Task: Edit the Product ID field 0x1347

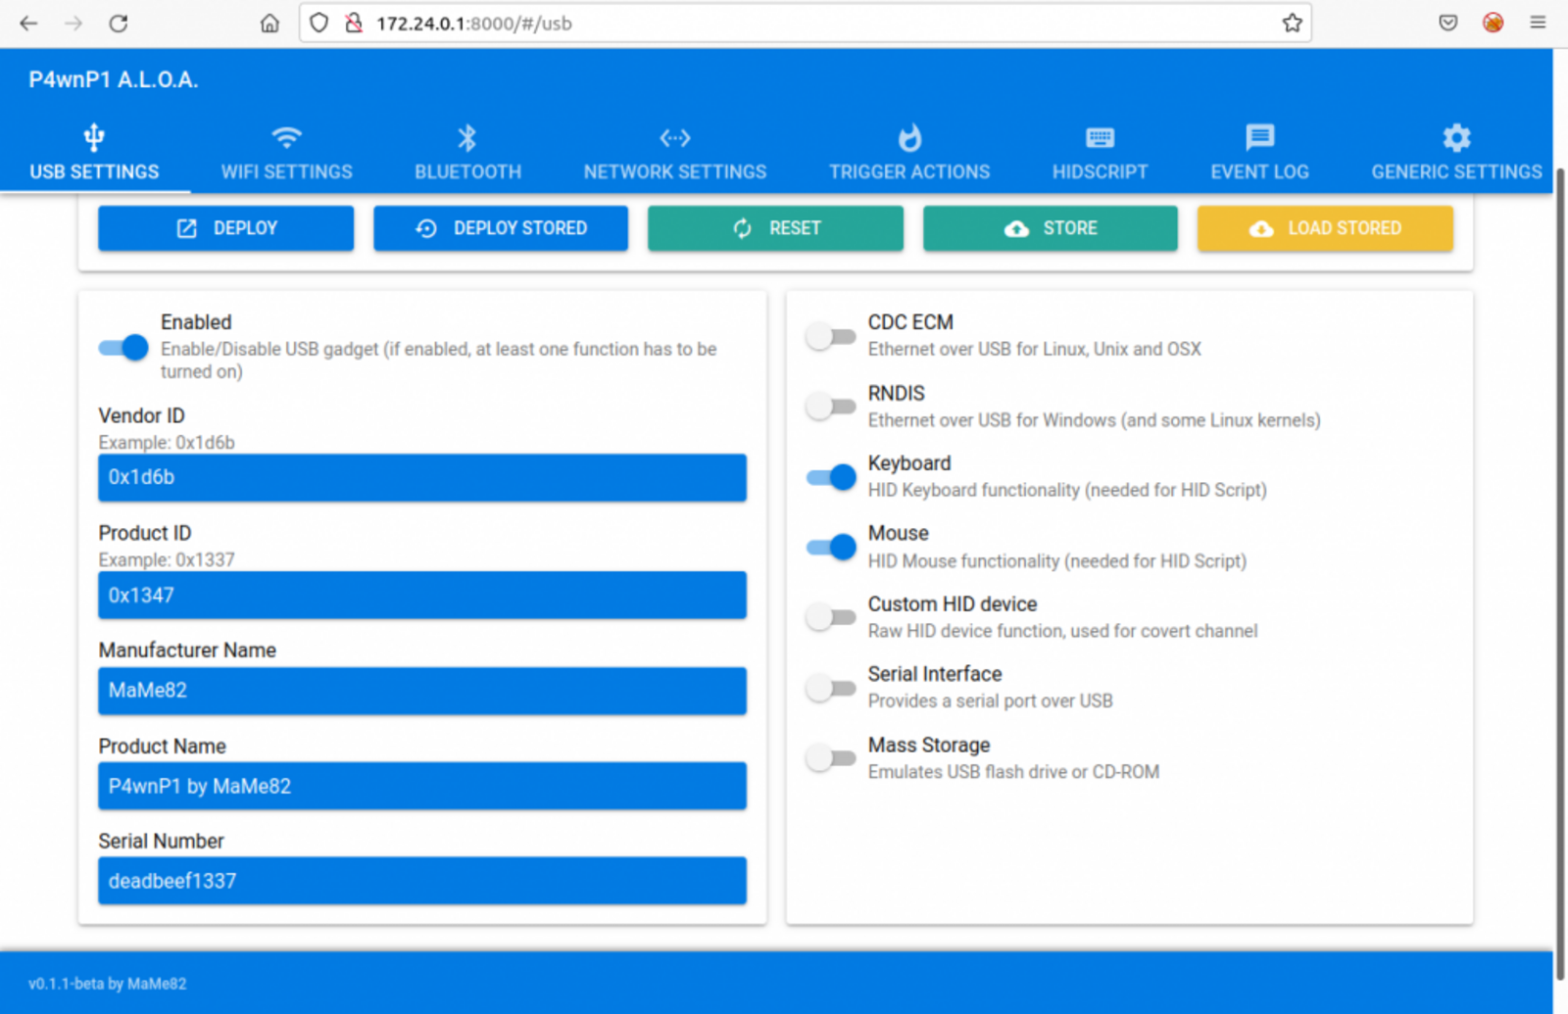Action: tap(422, 595)
